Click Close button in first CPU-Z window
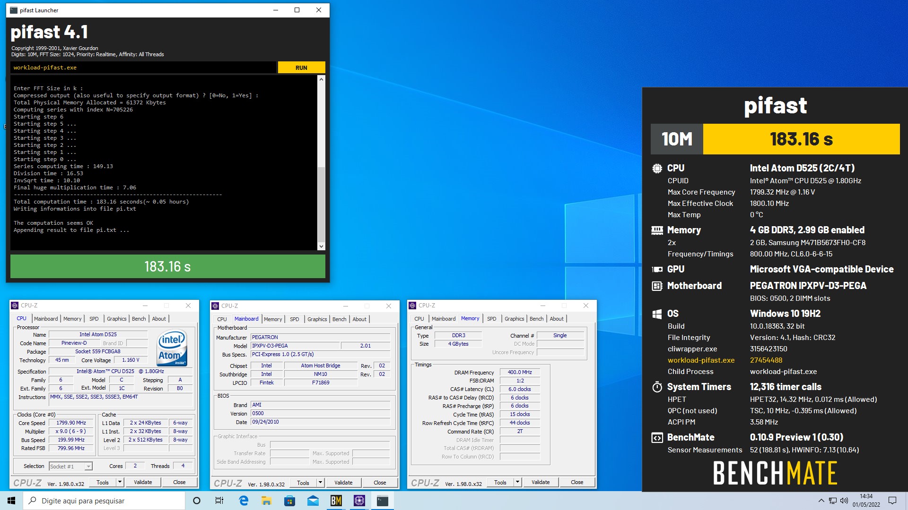The image size is (908, 510). coord(179,482)
